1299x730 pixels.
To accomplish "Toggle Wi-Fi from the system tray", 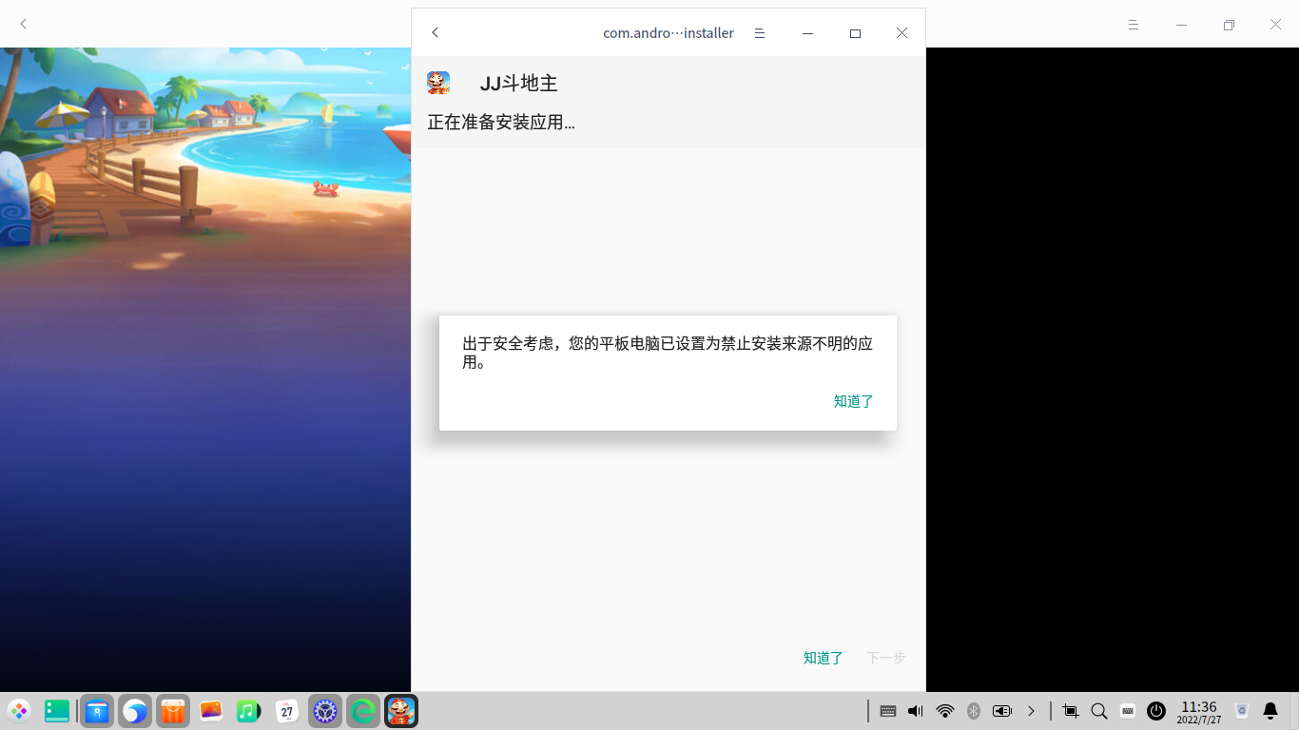I will (x=944, y=710).
